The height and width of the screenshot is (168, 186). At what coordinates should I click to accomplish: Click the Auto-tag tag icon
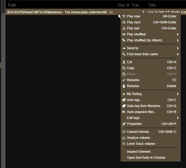(124, 100)
